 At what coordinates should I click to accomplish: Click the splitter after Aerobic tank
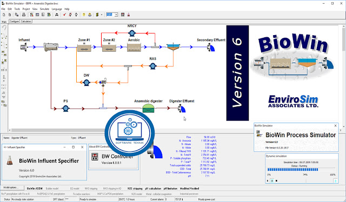point(155,45)
